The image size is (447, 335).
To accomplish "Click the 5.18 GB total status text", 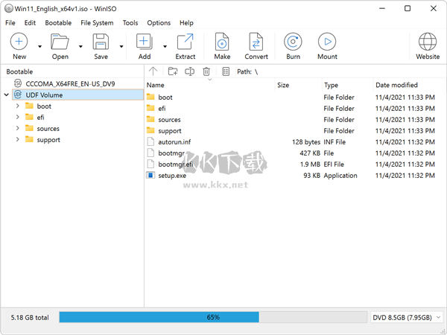I will click(30, 317).
